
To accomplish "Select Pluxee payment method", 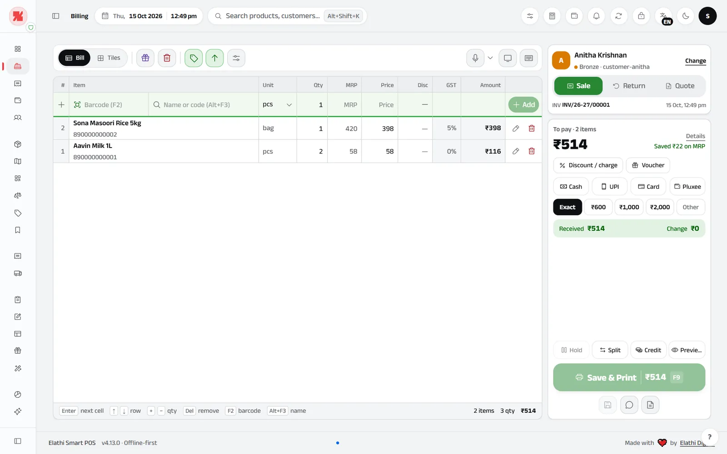I will 687,187.
